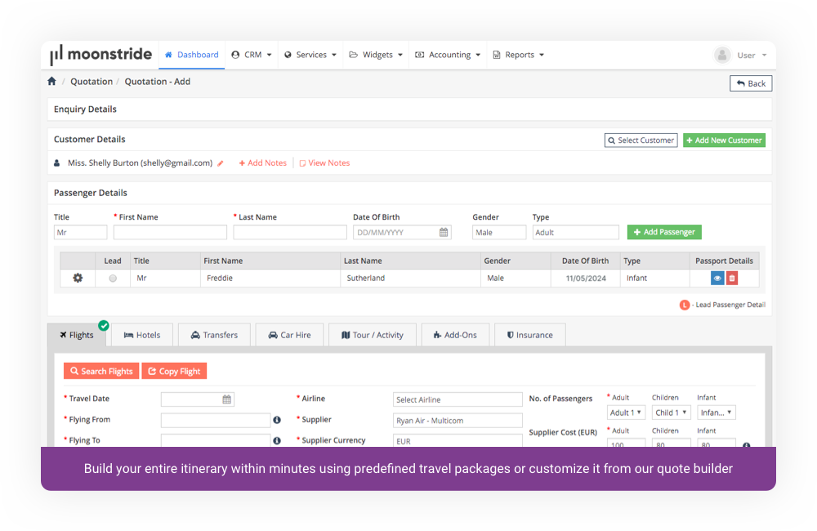Open the Insurance tab

pos(529,335)
